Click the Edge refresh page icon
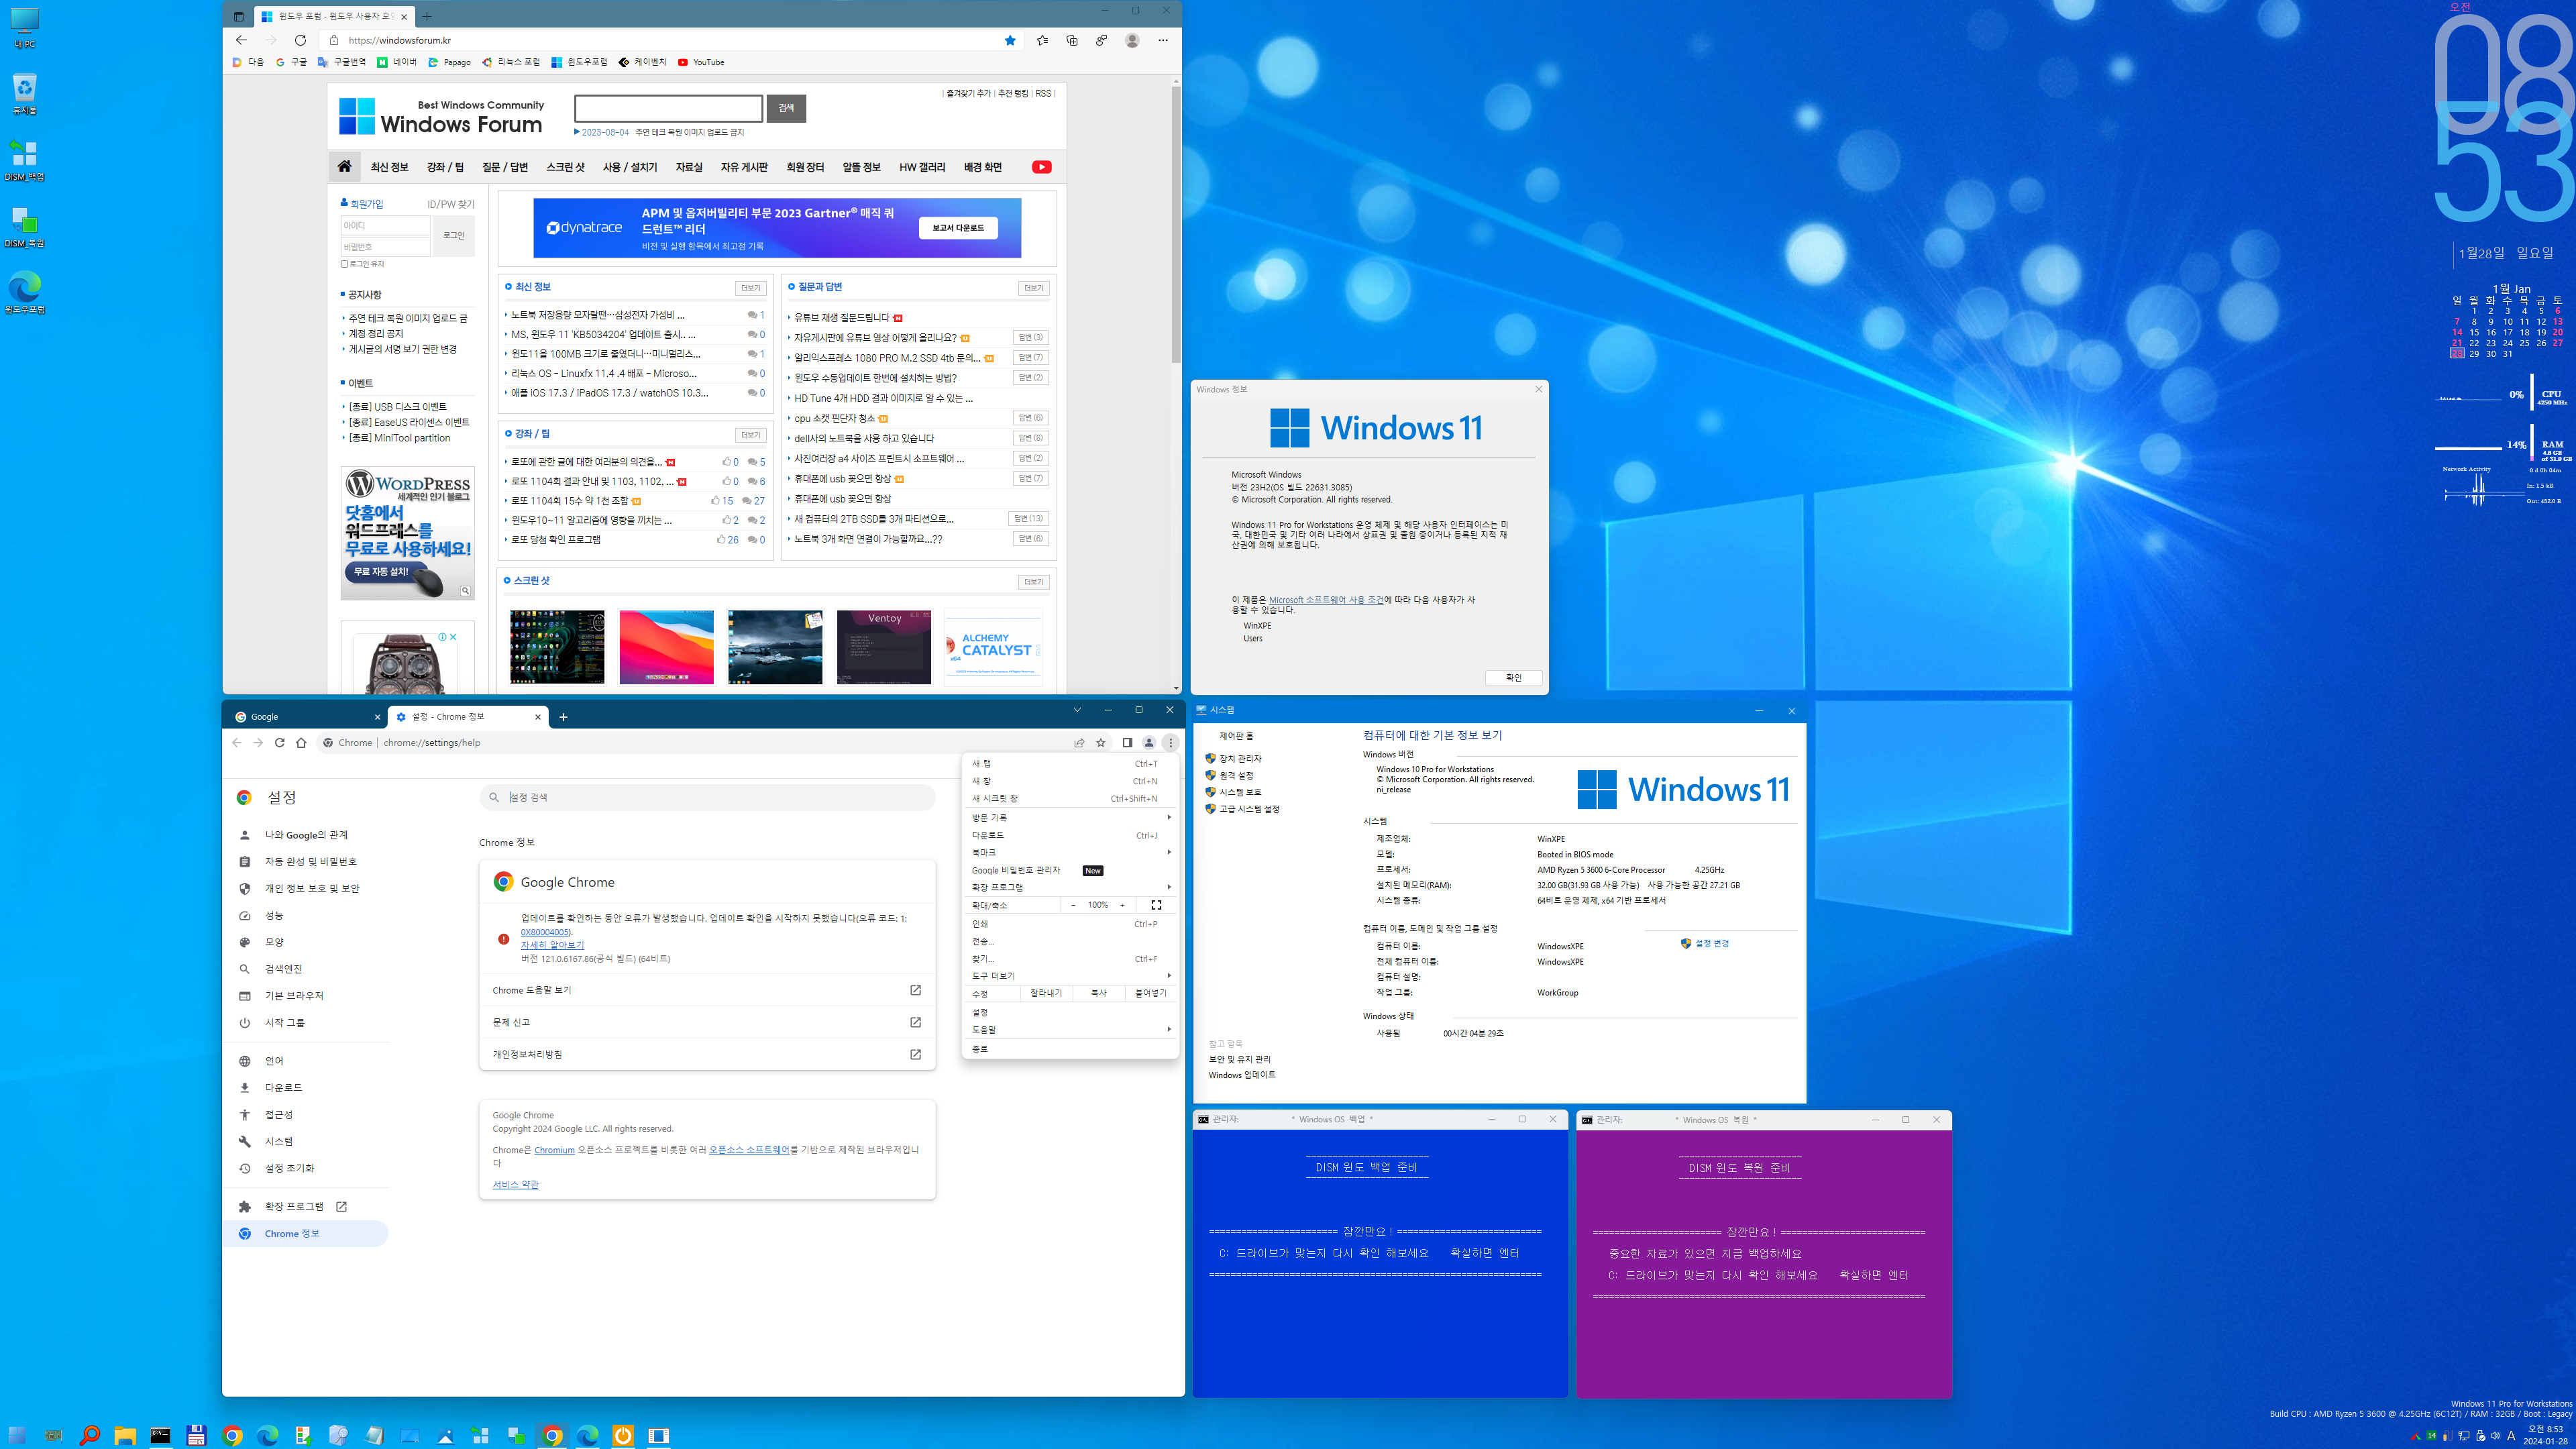The height and width of the screenshot is (1449, 2576). [x=300, y=40]
